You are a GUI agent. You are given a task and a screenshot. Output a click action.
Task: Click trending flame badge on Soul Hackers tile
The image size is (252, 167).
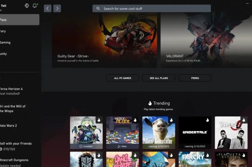coord(99,120)
